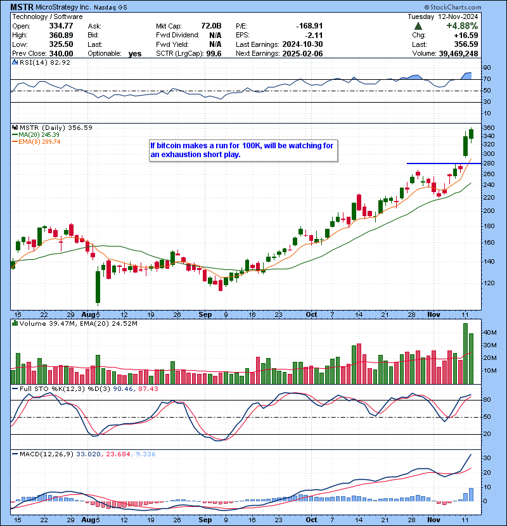Click the Technology / Software sector label
Screen dimensions: 507x526
[x=48, y=16]
